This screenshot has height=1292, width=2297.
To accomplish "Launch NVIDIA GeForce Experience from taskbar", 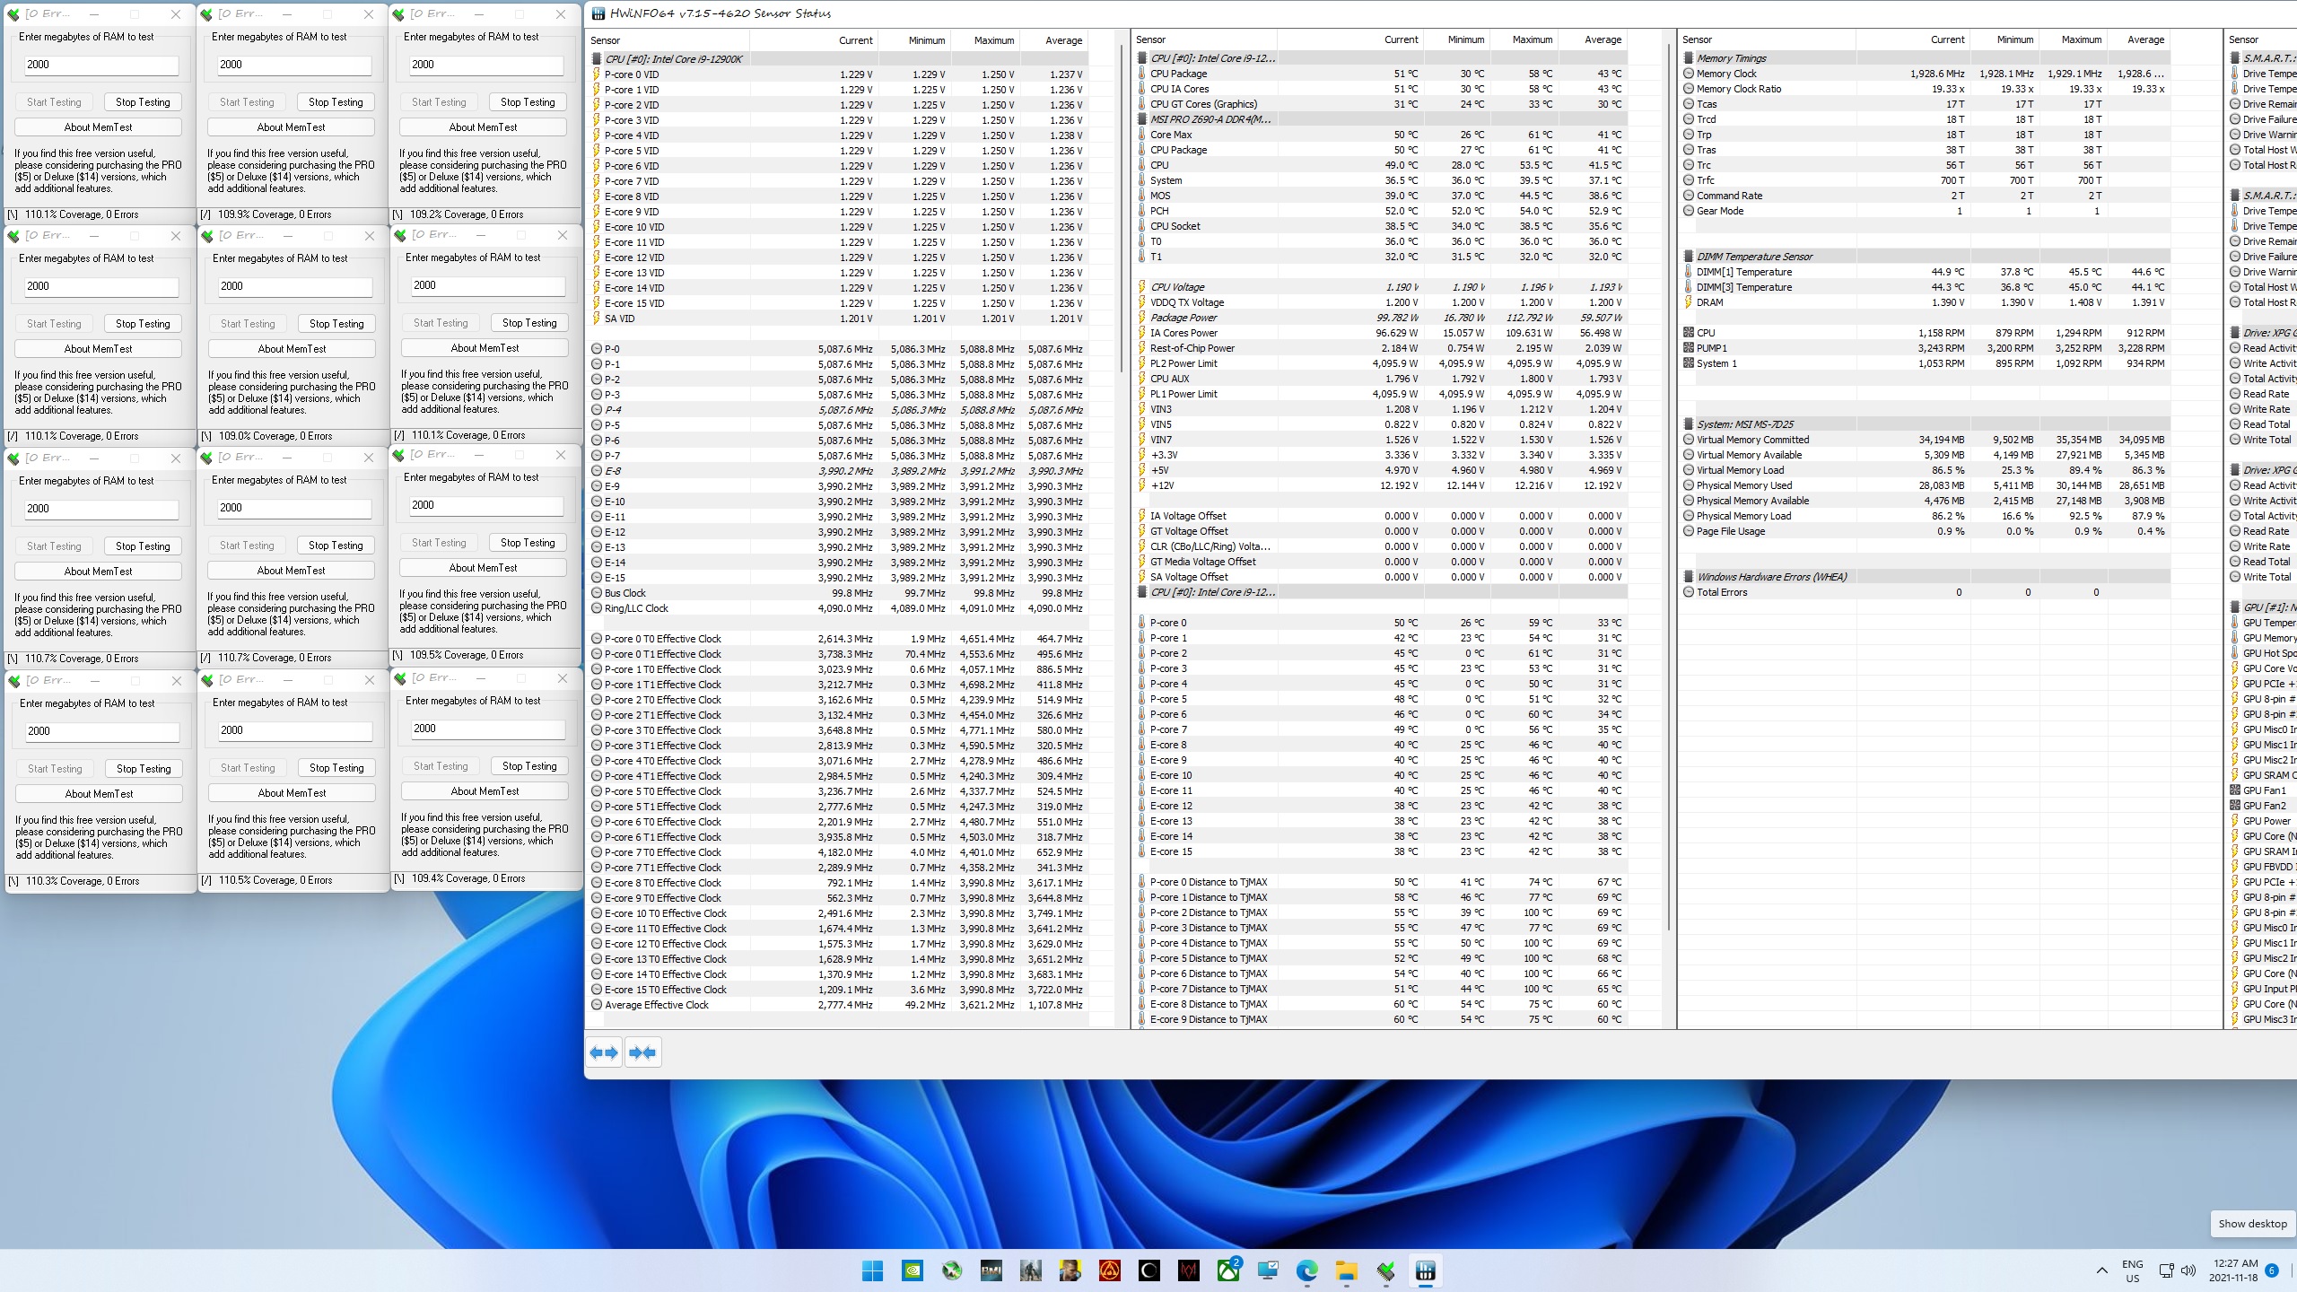I will click(x=912, y=1270).
